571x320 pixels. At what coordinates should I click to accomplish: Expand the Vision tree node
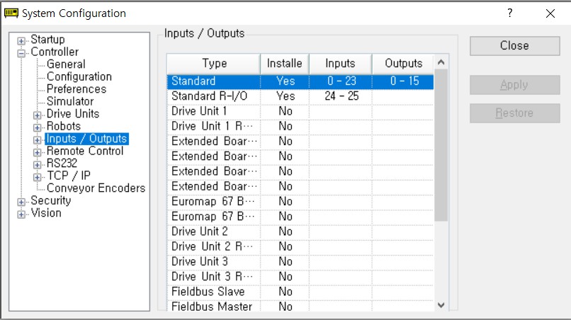pyautogui.click(x=21, y=214)
